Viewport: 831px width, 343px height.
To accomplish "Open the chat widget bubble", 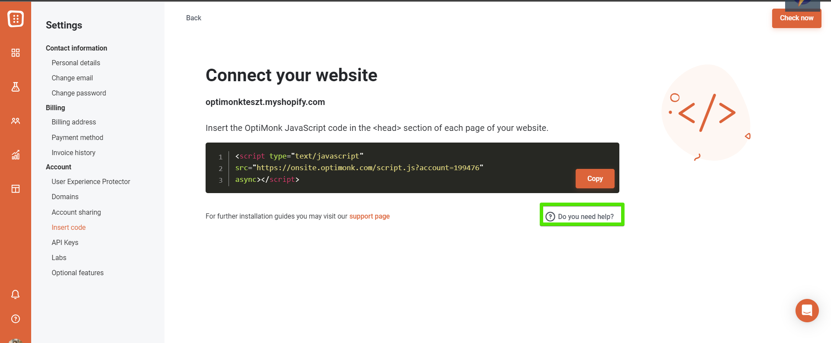I will click(x=807, y=310).
